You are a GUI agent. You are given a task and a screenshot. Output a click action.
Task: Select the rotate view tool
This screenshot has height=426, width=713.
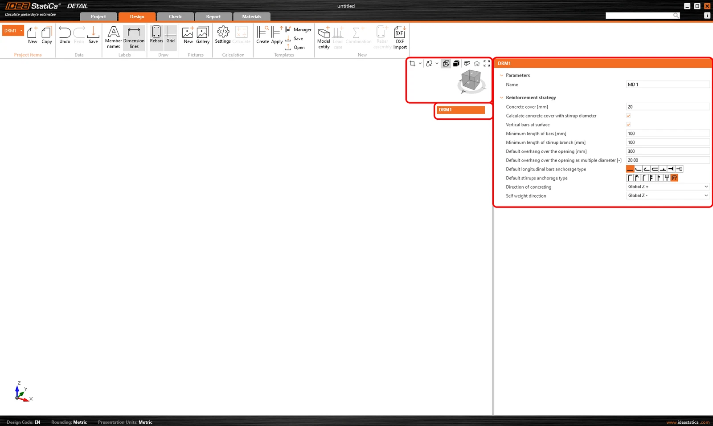point(429,64)
